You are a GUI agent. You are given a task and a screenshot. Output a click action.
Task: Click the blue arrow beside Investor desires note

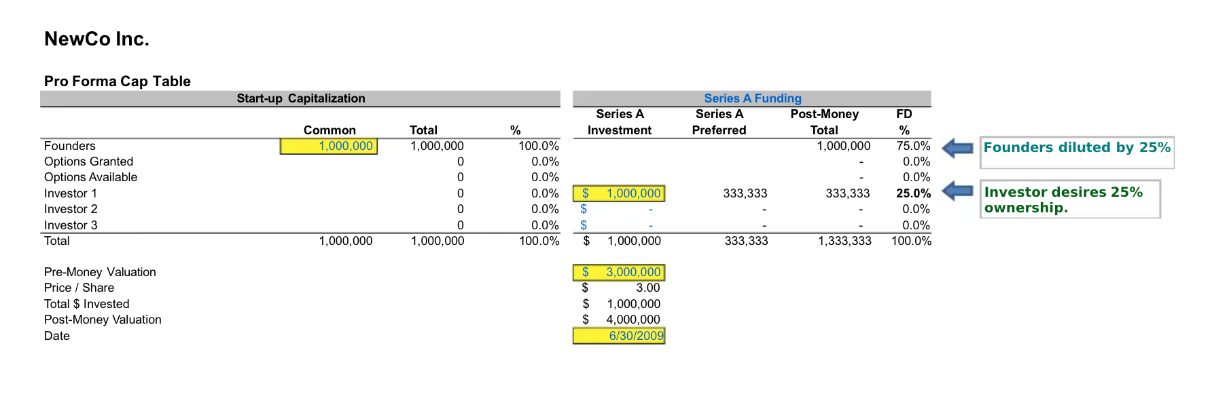click(958, 191)
